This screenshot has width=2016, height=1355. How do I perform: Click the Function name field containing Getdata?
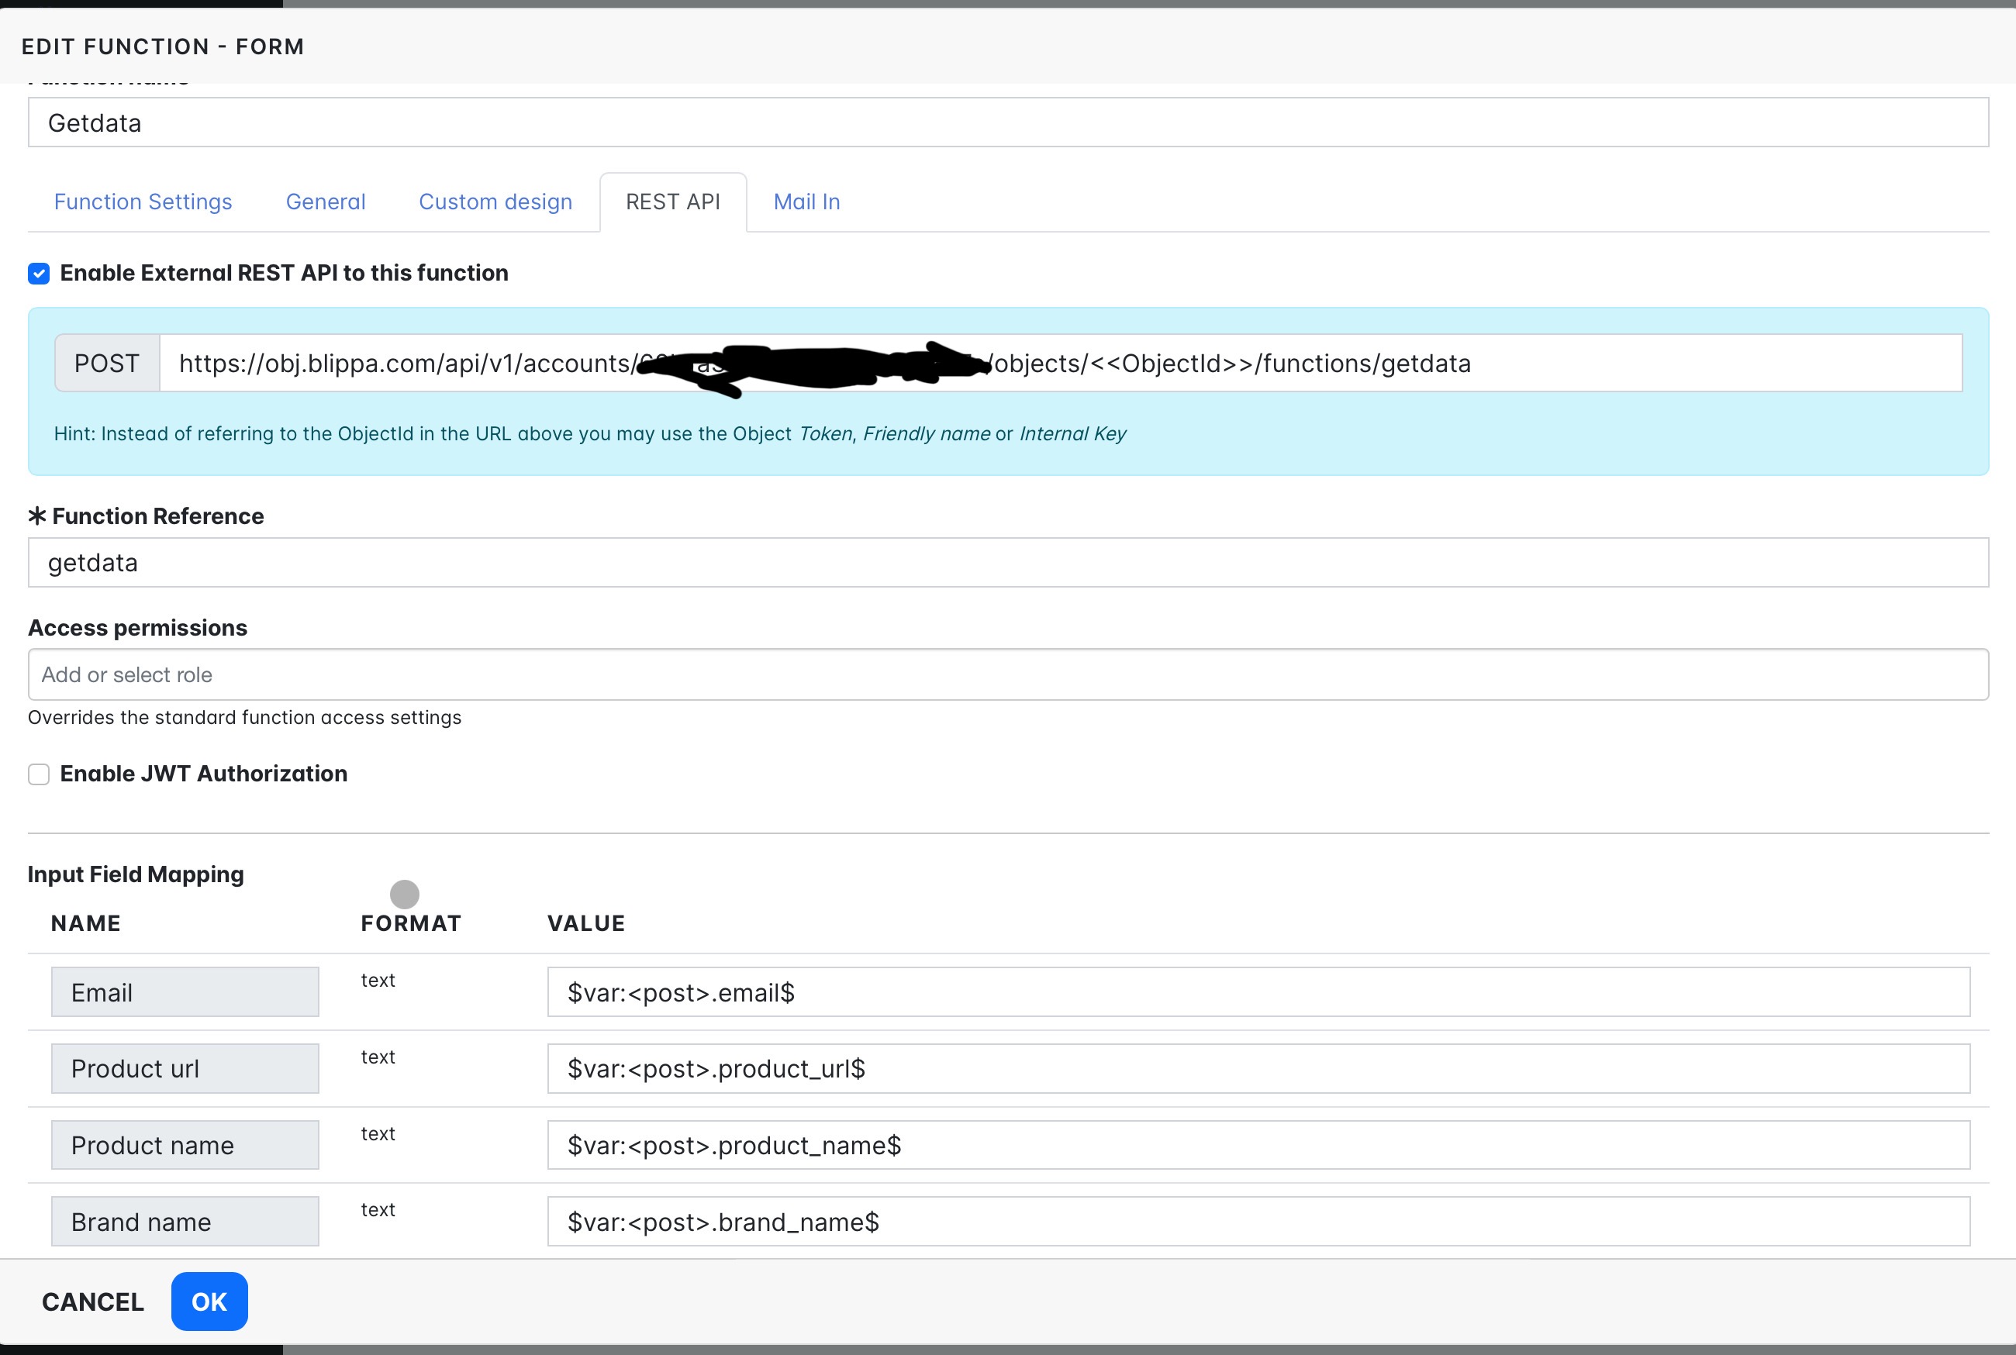coord(1007,122)
